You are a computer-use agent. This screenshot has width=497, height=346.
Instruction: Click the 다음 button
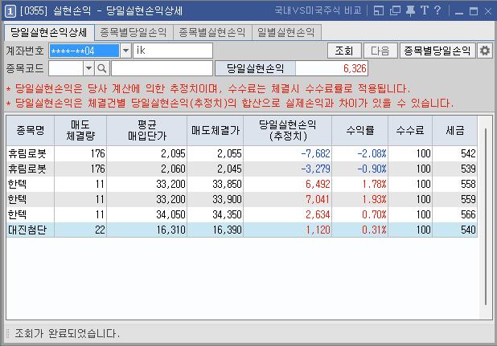point(380,51)
